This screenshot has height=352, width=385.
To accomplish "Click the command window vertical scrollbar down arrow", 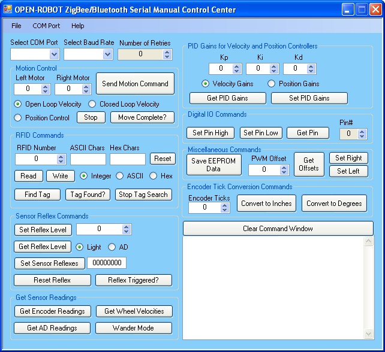I will (369, 335).
